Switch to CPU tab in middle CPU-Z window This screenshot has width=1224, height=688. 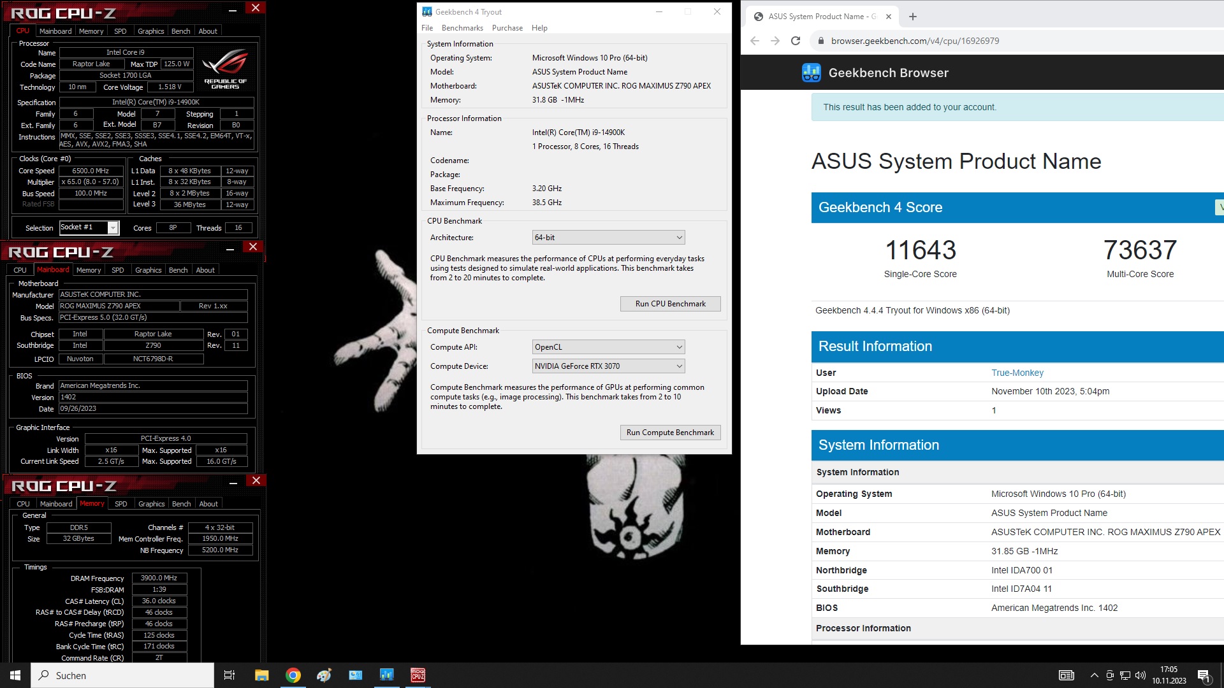20,270
